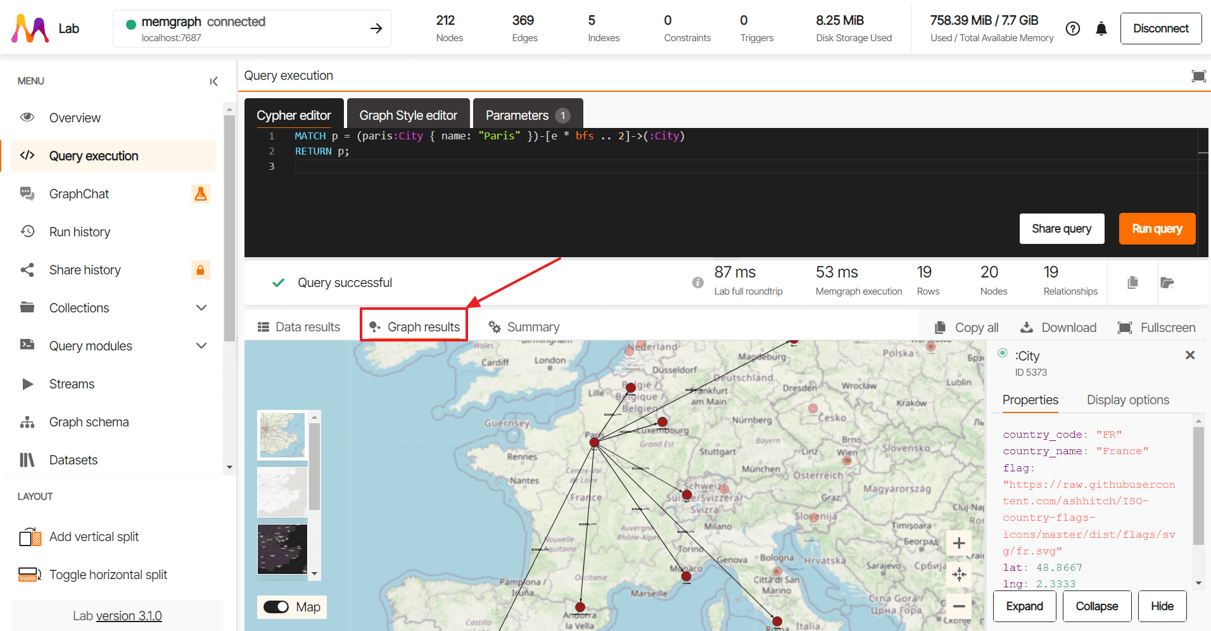Click the Add vertical split icon
Screen dimensions: 1211x631
point(30,537)
